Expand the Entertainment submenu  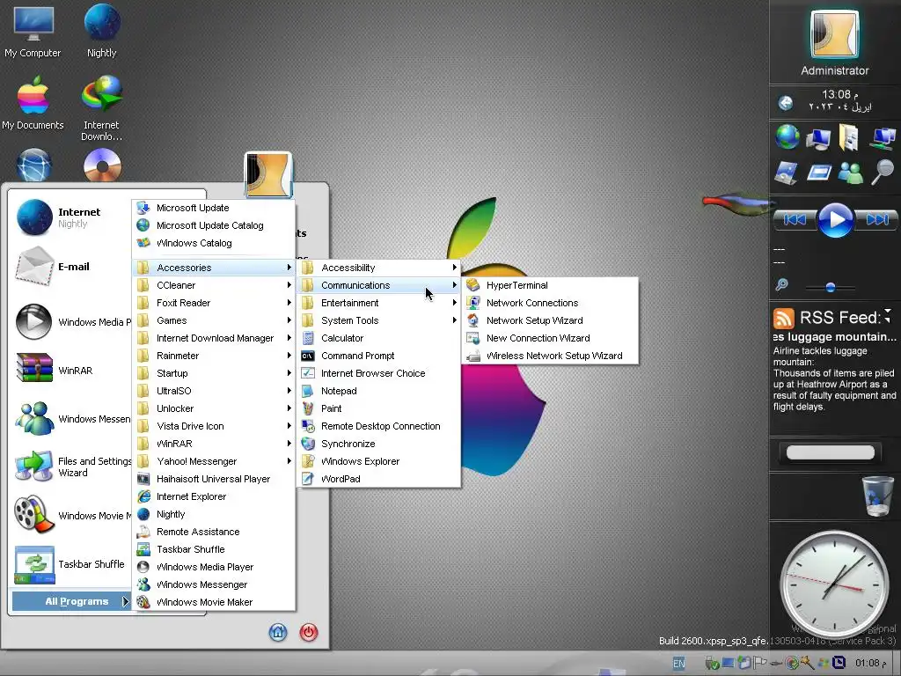(378, 303)
